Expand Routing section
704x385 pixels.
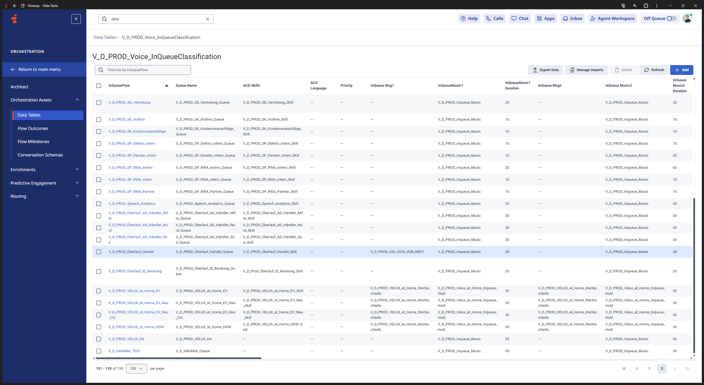pyautogui.click(x=77, y=196)
